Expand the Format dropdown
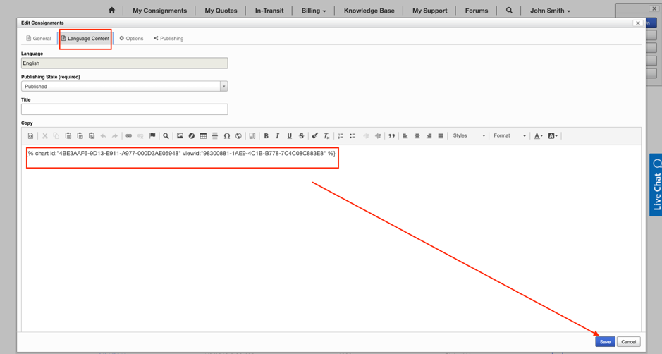 [509, 136]
